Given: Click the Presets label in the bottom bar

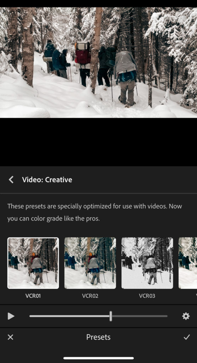Looking at the screenshot, I should pos(98,337).
